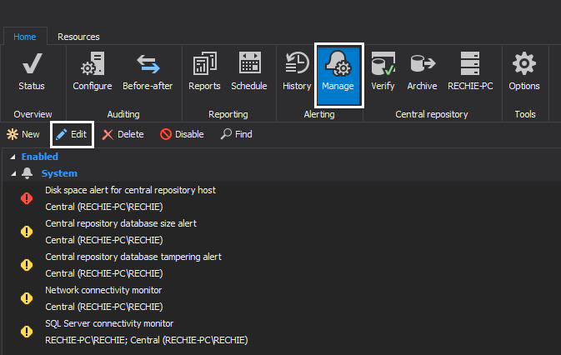
Task: Create a New alert
Action: pos(23,134)
